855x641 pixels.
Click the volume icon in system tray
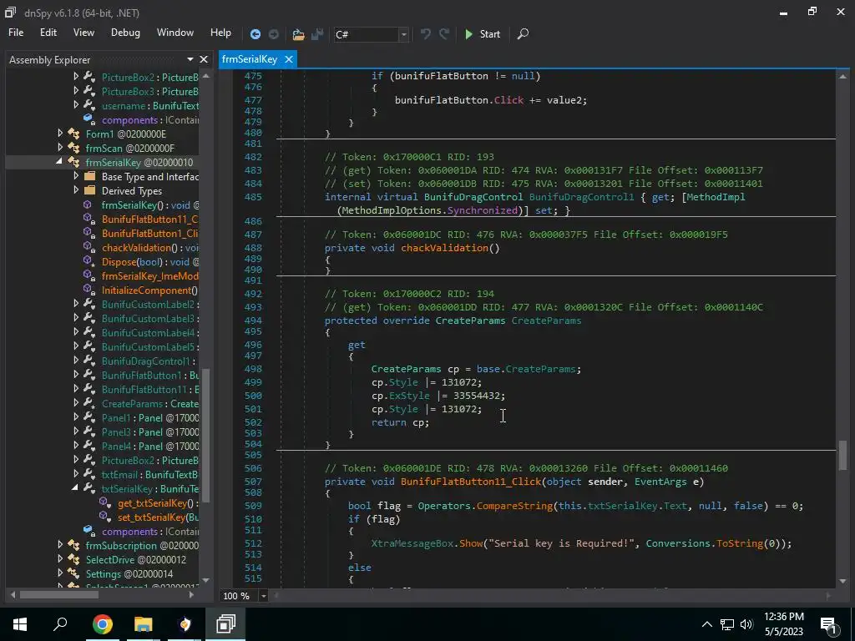pyautogui.click(x=746, y=624)
